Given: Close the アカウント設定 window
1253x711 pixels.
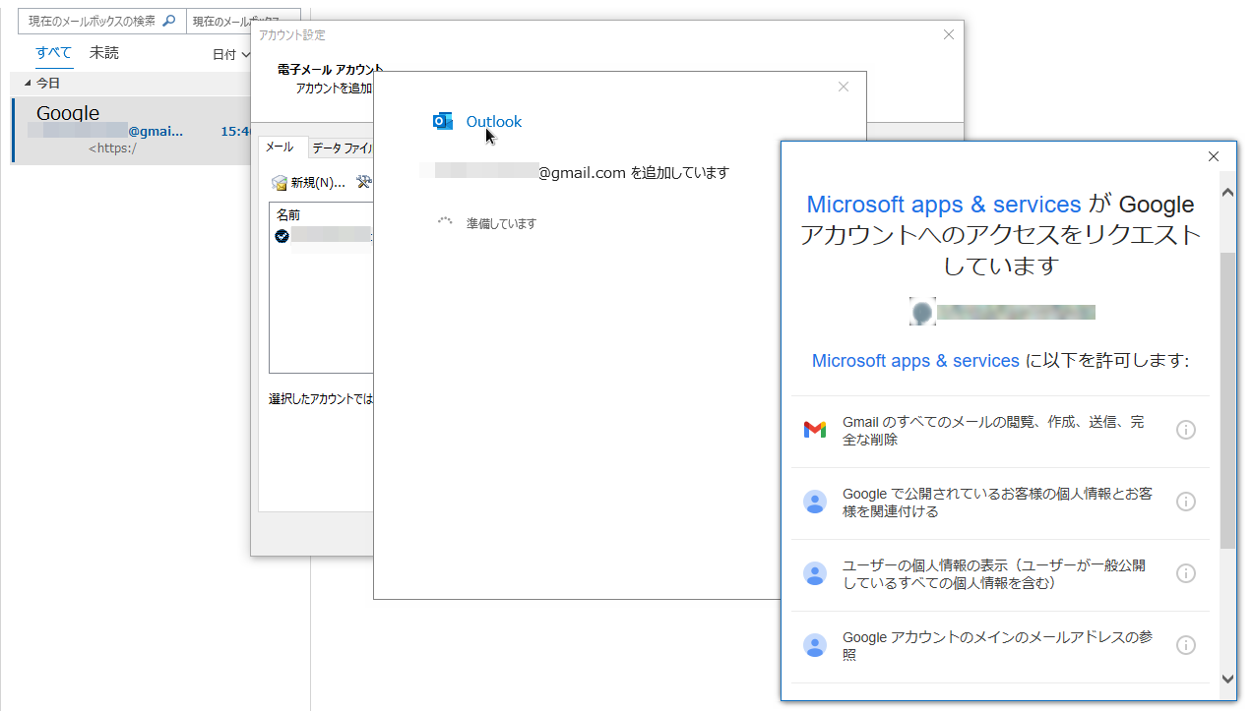Looking at the screenshot, I should (x=949, y=34).
